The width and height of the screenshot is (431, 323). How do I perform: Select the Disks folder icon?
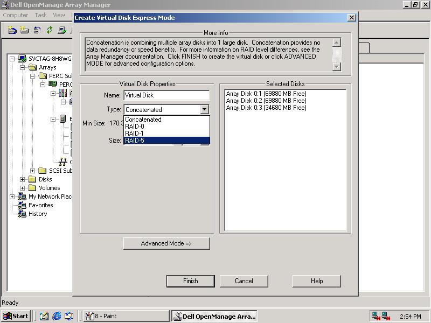pos(32,179)
